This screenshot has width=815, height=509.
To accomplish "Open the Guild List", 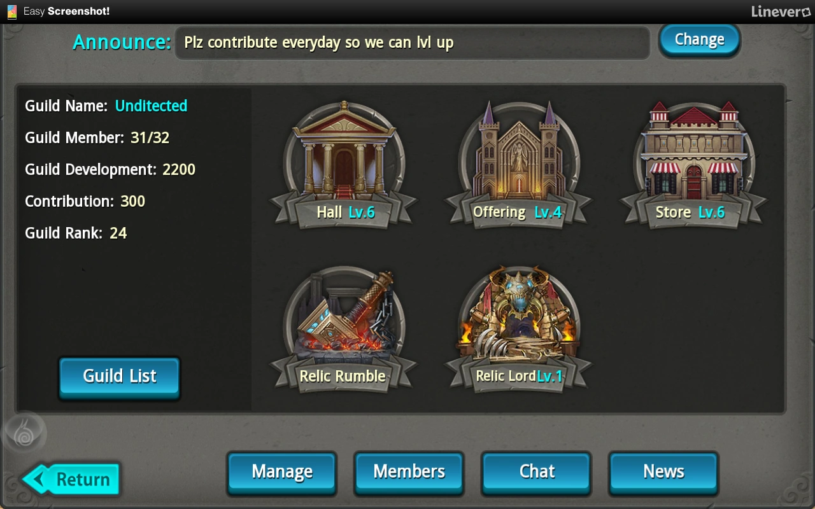I will click(x=120, y=377).
